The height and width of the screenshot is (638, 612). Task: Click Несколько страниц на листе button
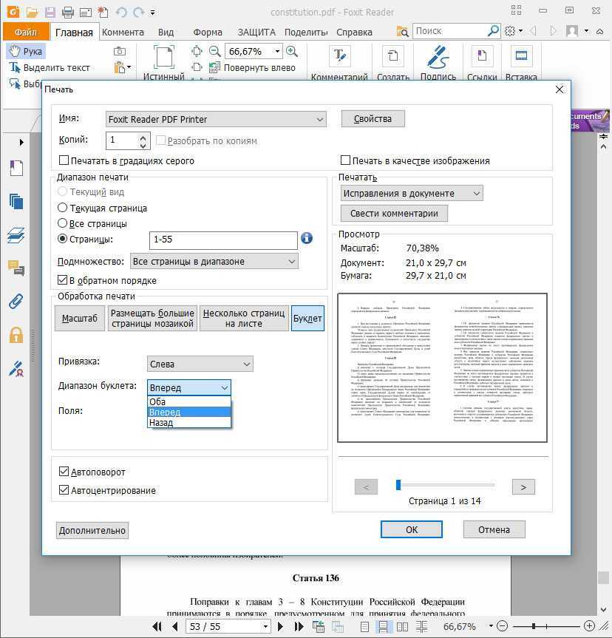[x=244, y=318]
